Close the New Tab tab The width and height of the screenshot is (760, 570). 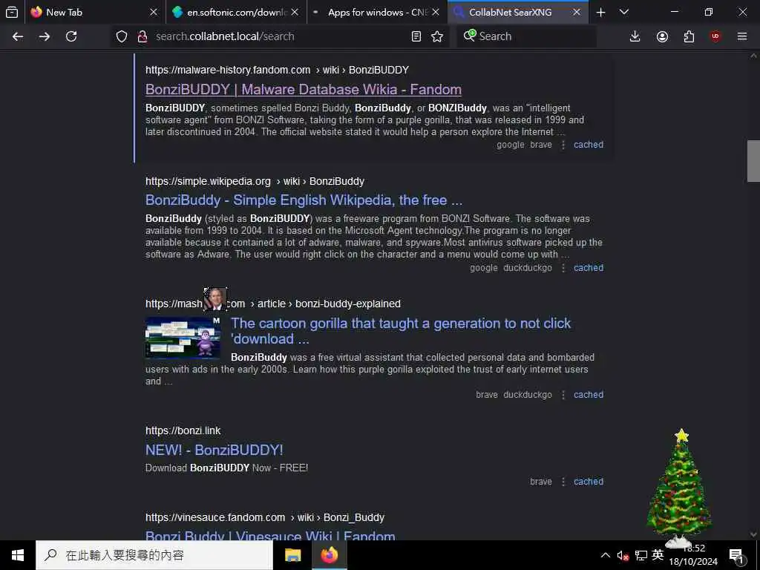point(154,12)
